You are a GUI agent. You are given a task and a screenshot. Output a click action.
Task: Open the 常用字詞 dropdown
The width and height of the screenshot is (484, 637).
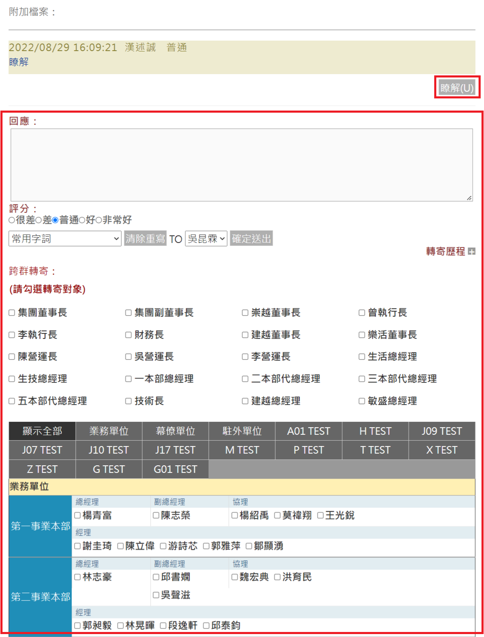pos(65,239)
